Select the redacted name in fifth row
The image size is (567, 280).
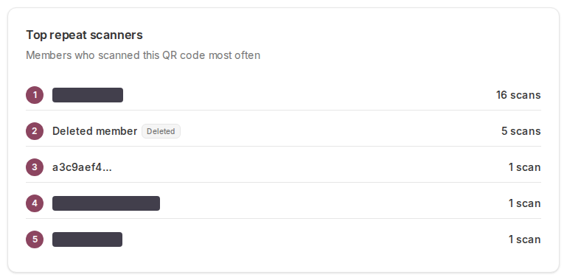[87, 239]
